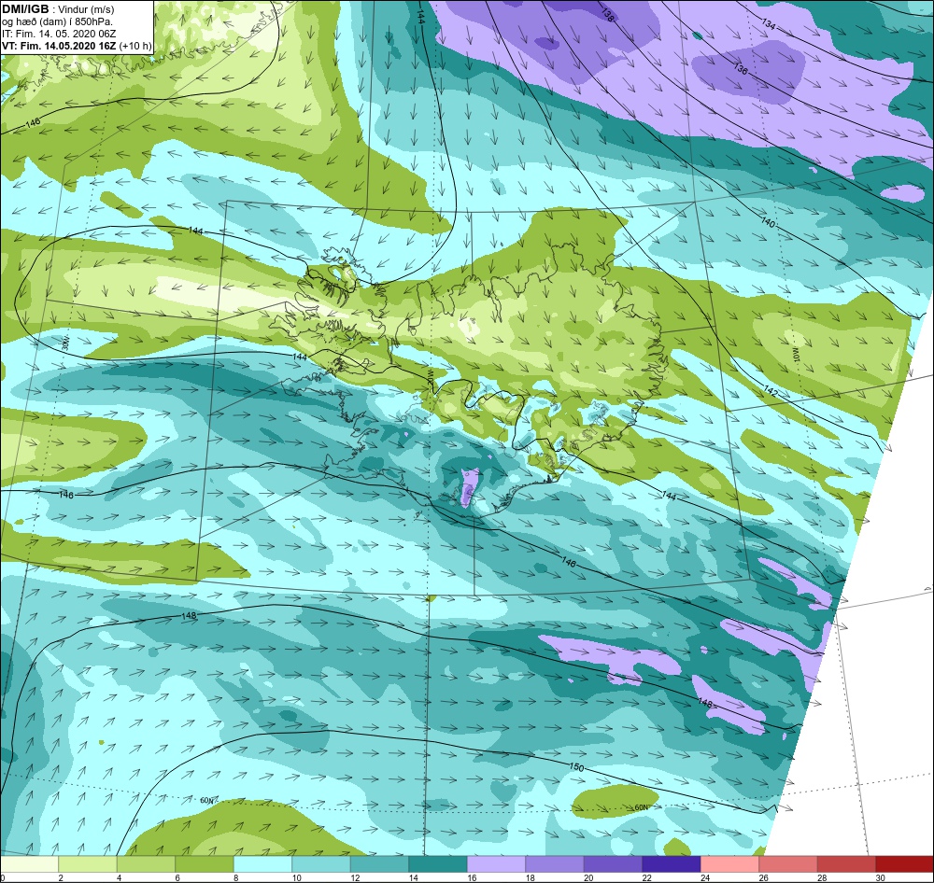
Task: Select the 8–10 m/s pale cyan legend swatch
Action: tap(262, 864)
